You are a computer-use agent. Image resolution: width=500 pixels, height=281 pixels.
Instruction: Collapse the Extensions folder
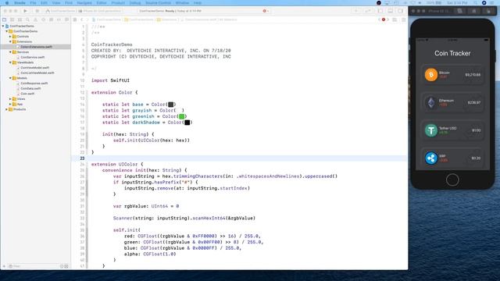(x=10, y=41)
